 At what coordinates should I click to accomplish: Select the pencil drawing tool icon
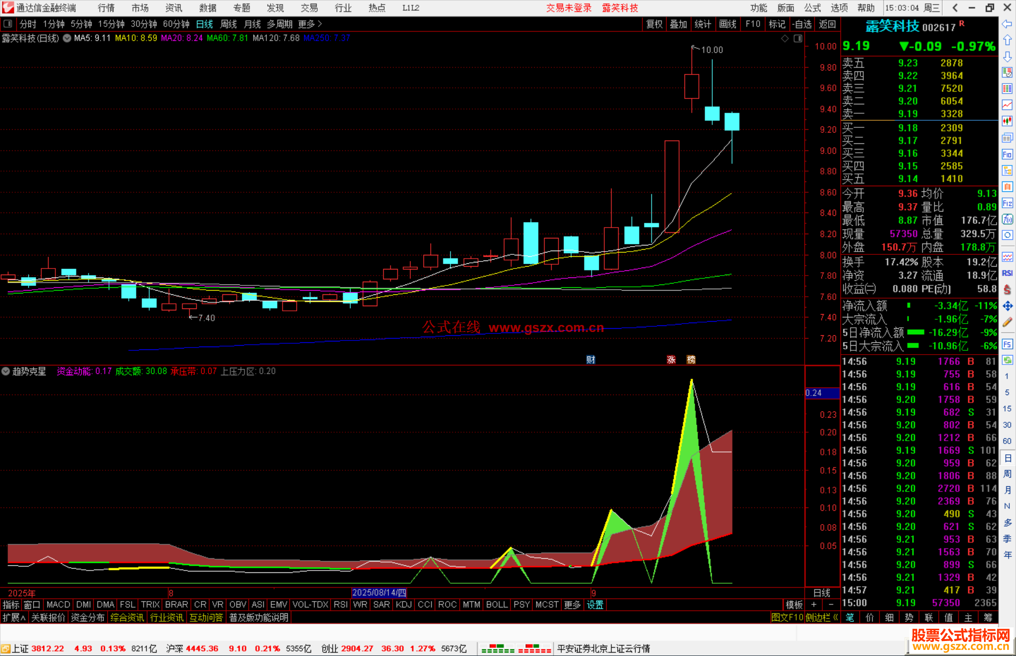point(1007,322)
